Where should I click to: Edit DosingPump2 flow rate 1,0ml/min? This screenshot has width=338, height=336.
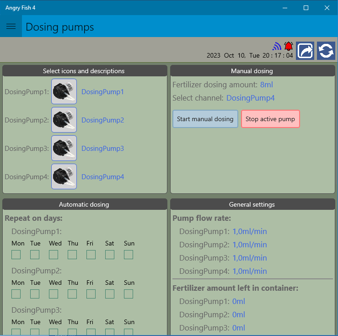pos(250,245)
